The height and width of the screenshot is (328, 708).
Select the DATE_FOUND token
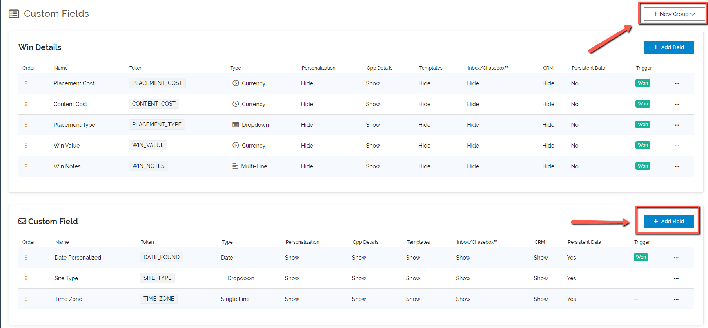(x=162, y=257)
